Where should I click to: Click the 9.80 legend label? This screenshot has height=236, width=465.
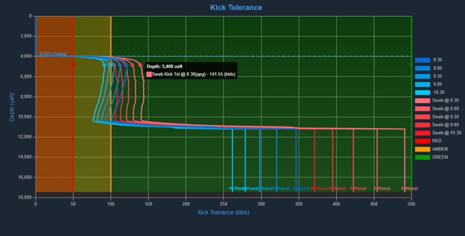[438, 84]
